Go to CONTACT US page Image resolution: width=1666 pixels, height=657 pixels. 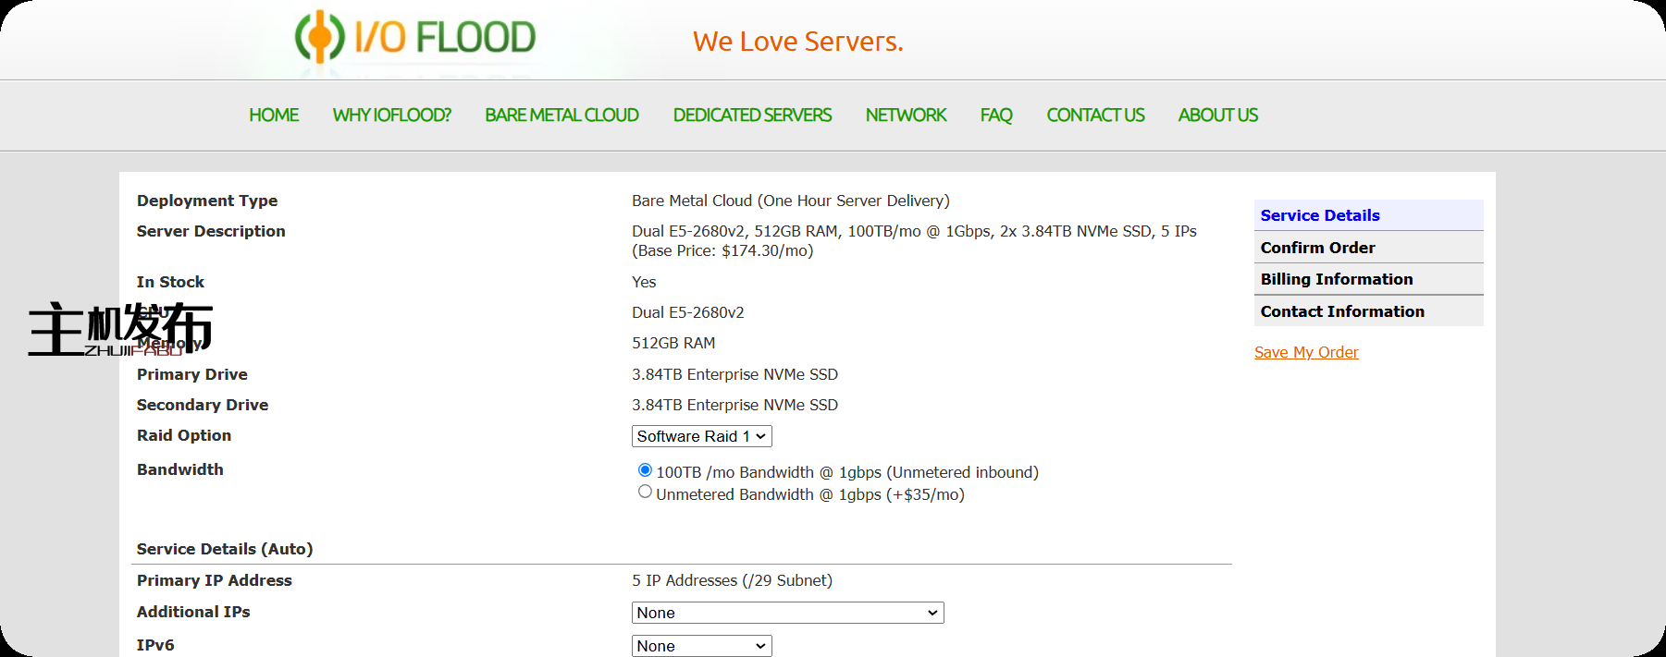[1095, 116]
